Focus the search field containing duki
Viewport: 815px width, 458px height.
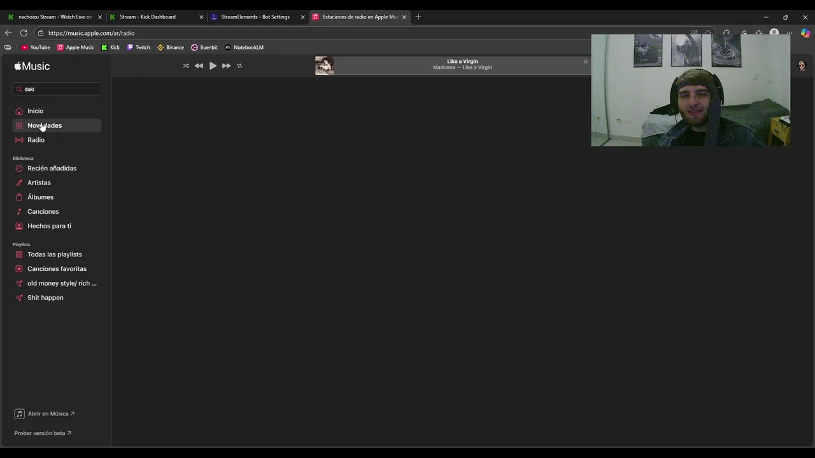pos(57,89)
